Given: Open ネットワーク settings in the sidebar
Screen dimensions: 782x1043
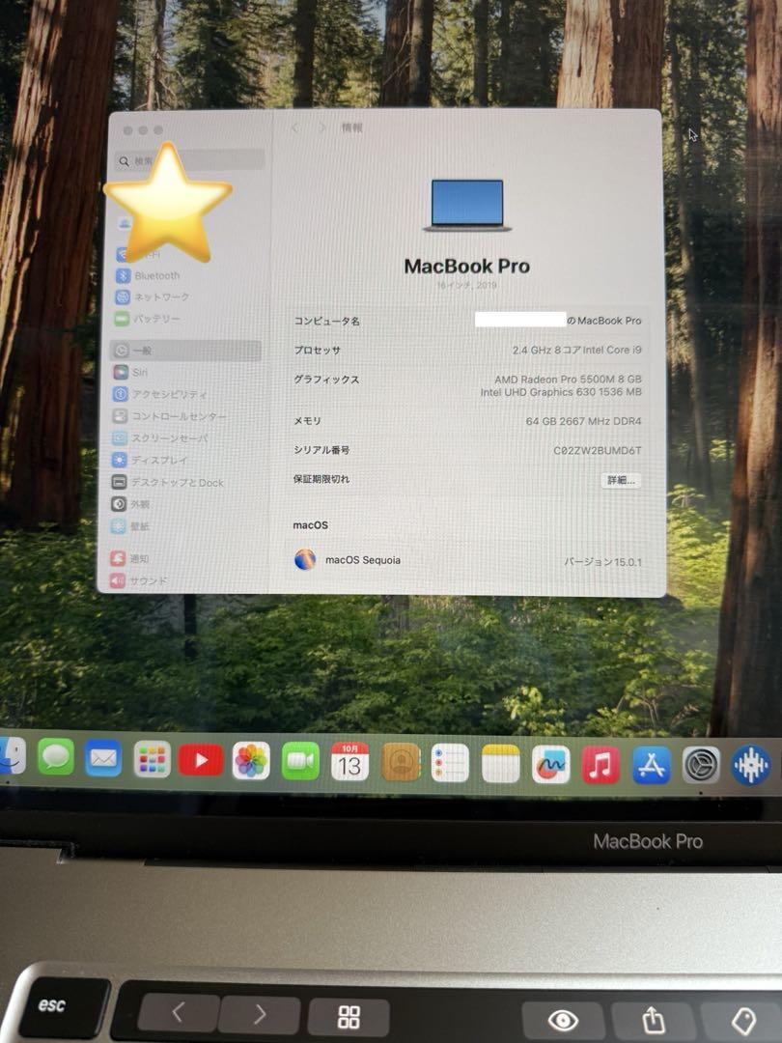Looking at the screenshot, I should (x=153, y=296).
